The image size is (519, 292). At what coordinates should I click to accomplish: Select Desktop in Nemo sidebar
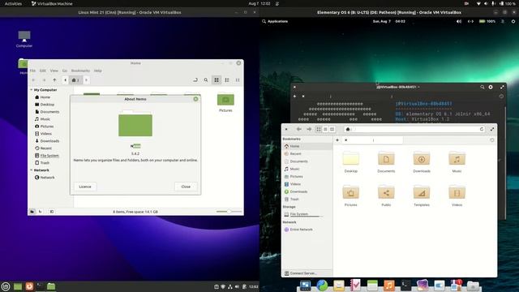pyautogui.click(x=47, y=105)
